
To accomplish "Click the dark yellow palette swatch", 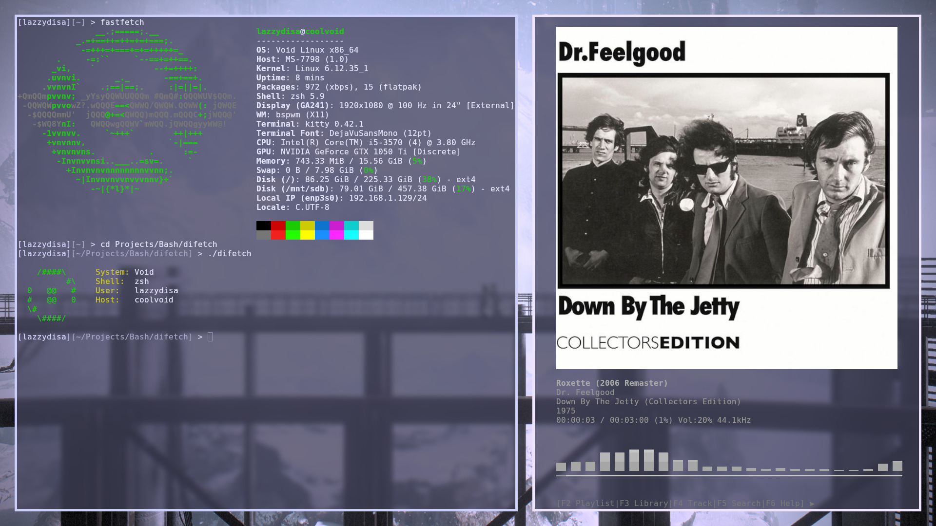I will tap(308, 225).
